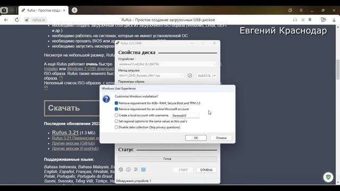Click the tab-copy icon in title bar

click(x=290, y=10)
